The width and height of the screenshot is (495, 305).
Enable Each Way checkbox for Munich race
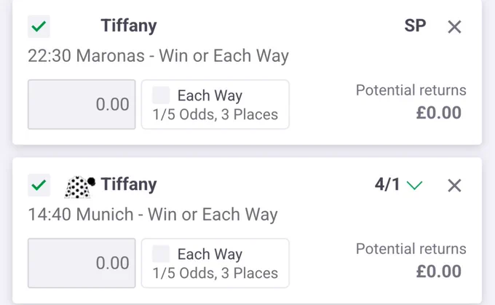coord(161,254)
